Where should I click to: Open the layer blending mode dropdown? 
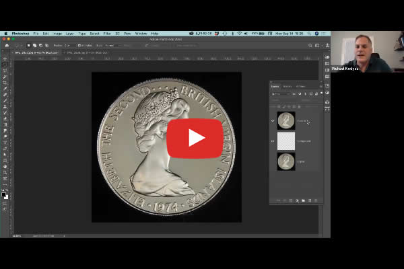pyautogui.click(x=283, y=100)
